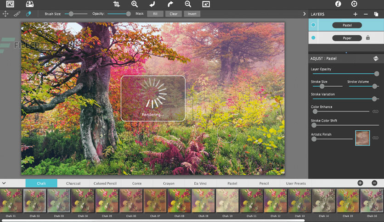Open the Colored Pencil presets tab

pyautogui.click(x=105, y=183)
